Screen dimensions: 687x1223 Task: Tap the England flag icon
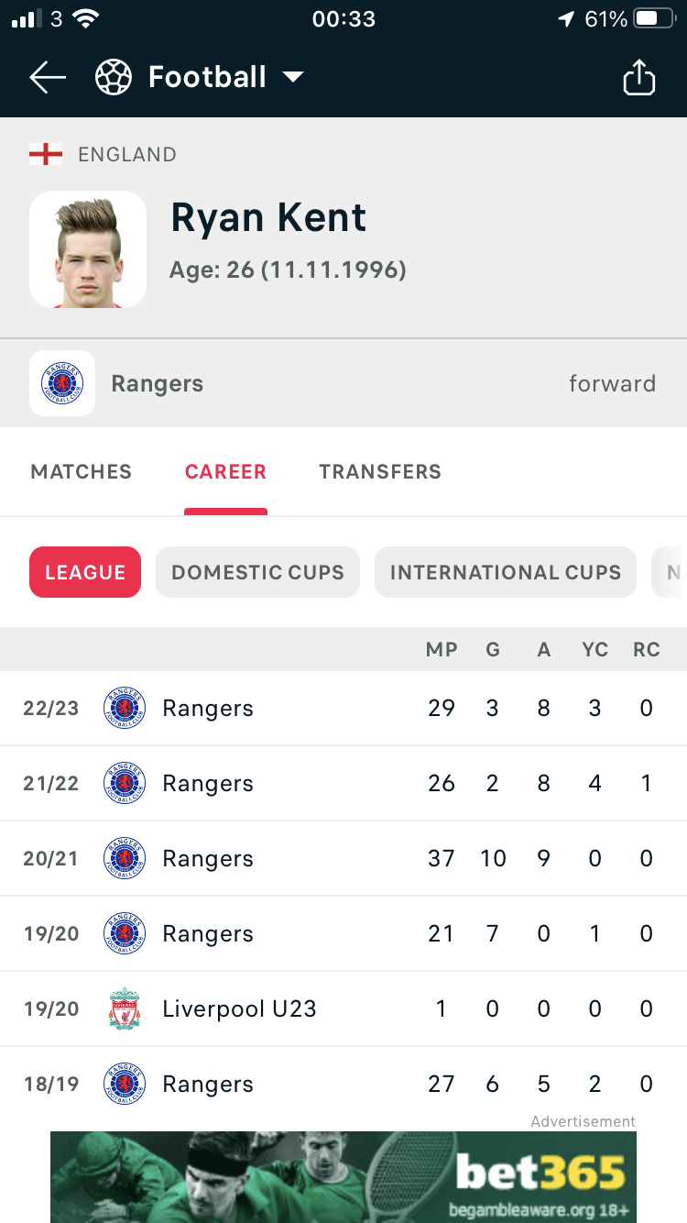tap(46, 154)
